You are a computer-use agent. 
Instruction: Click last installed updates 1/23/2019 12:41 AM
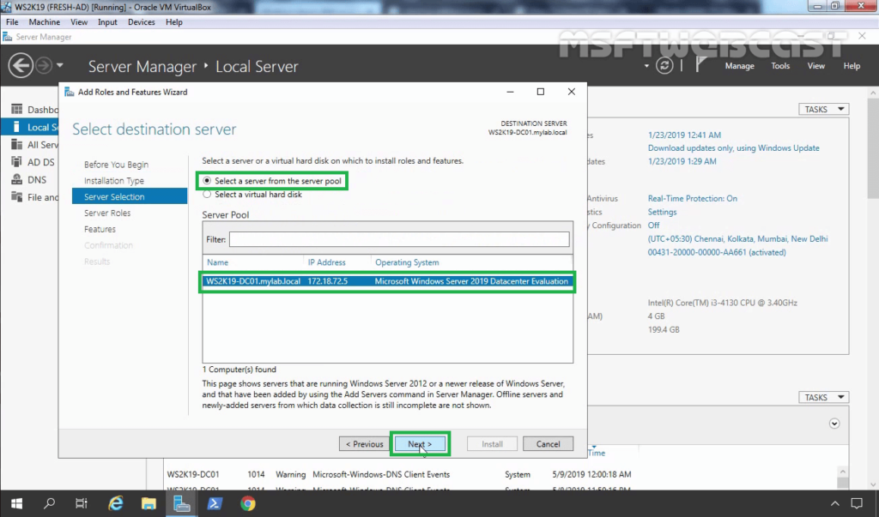point(684,135)
